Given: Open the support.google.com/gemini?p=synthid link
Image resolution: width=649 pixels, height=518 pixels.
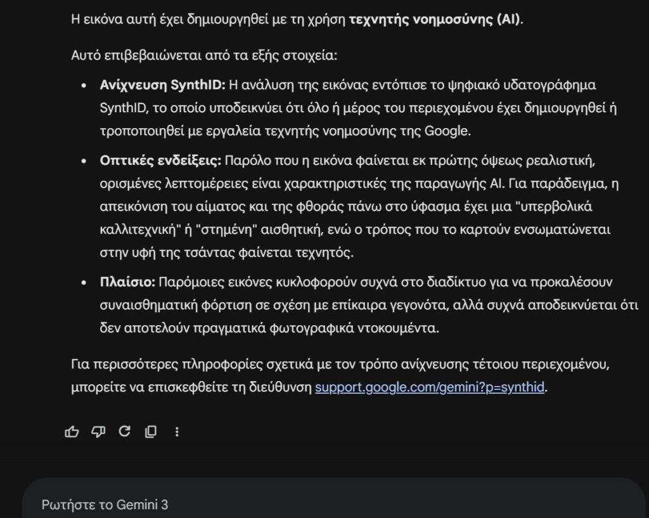Looking at the screenshot, I should tap(430, 387).
